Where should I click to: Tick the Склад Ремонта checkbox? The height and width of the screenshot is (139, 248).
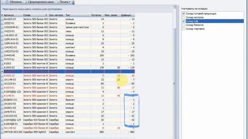(x=184, y=25)
